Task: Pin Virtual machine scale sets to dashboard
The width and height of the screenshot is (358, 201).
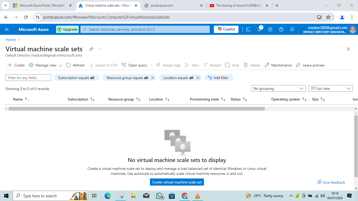Action: (x=91, y=49)
